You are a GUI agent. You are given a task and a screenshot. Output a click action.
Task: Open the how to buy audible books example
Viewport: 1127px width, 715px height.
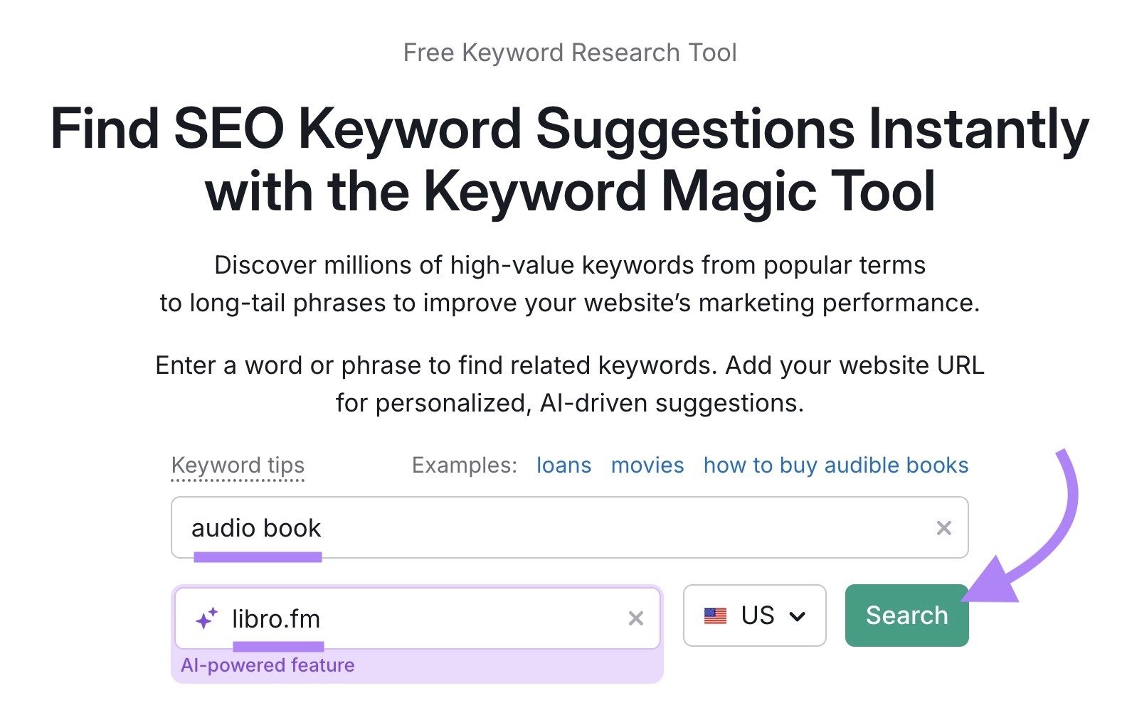click(x=835, y=465)
